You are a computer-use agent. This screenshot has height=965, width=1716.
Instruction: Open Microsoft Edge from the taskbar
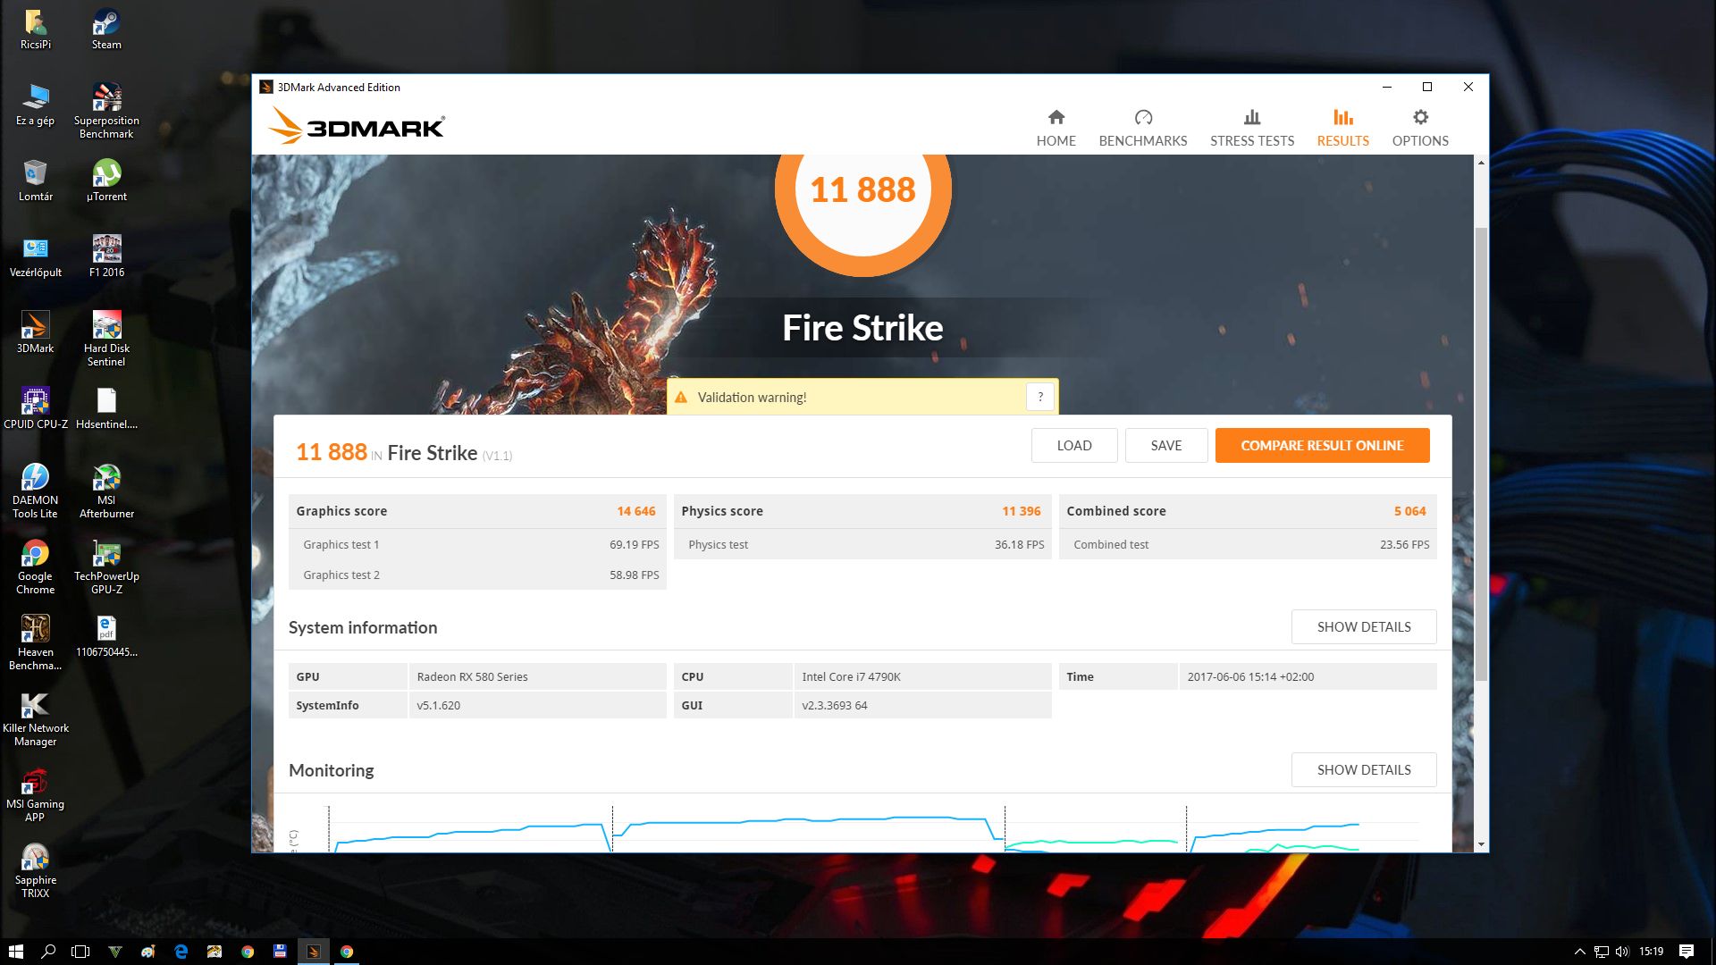pos(181,952)
